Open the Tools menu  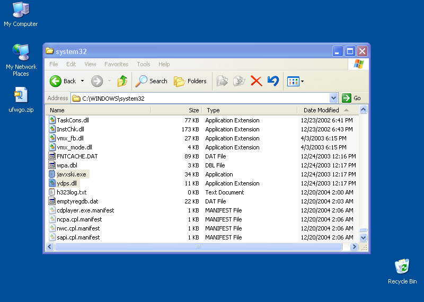pyautogui.click(x=144, y=64)
